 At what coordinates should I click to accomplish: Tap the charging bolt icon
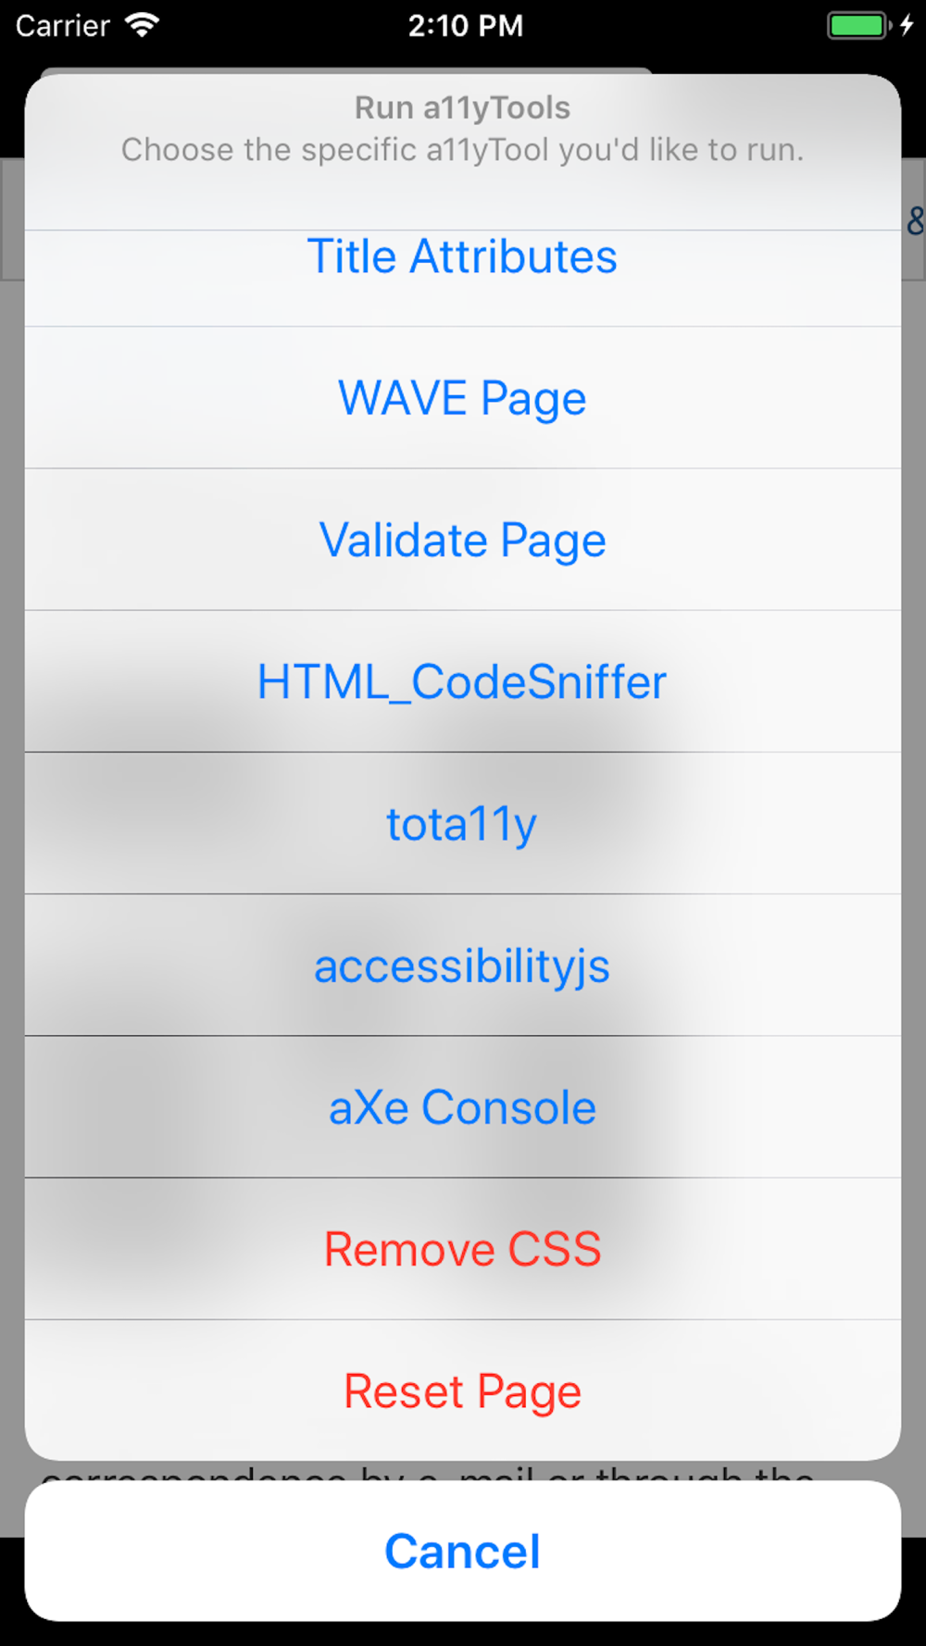907,25
